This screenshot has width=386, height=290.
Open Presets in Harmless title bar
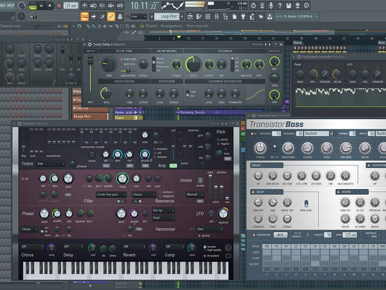[x=214, y=123]
